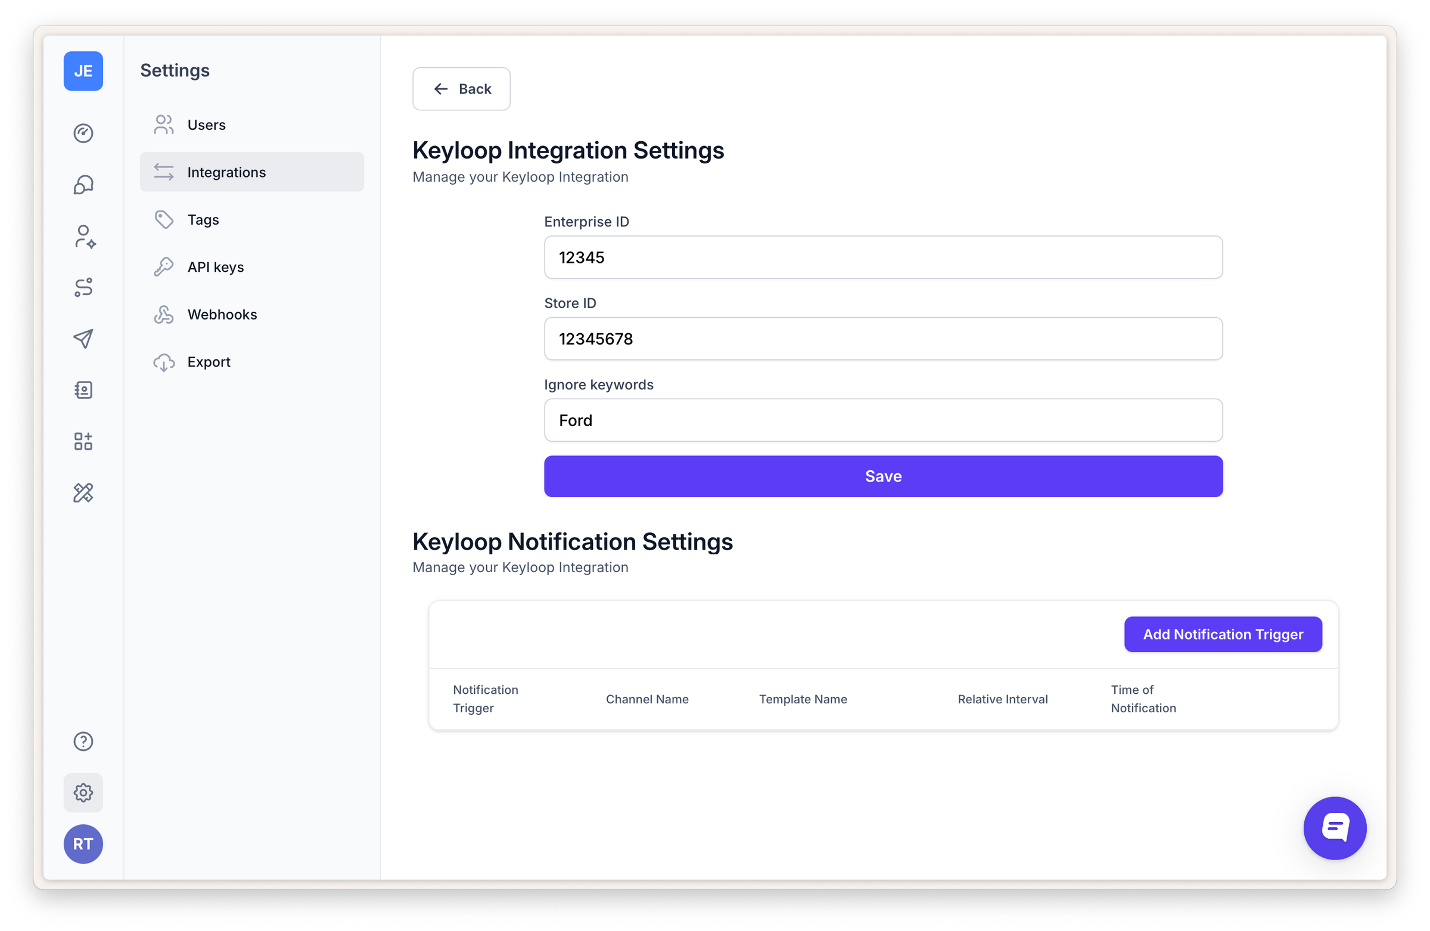
Task: Open the Webhooks settings page
Action: 222,314
